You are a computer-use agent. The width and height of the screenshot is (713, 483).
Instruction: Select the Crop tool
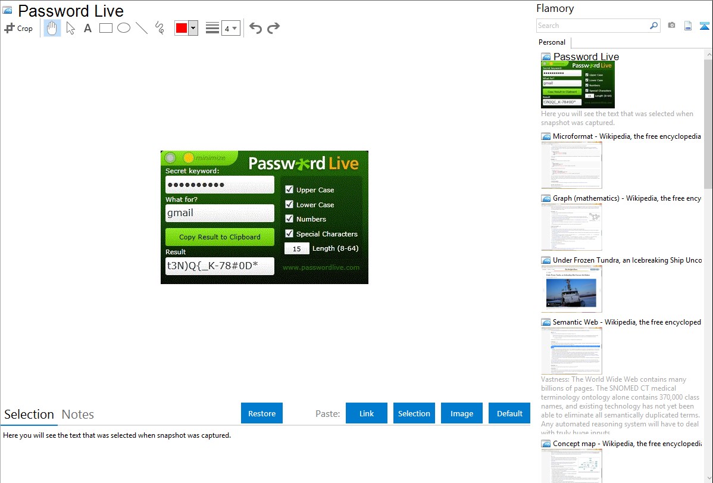18,28
